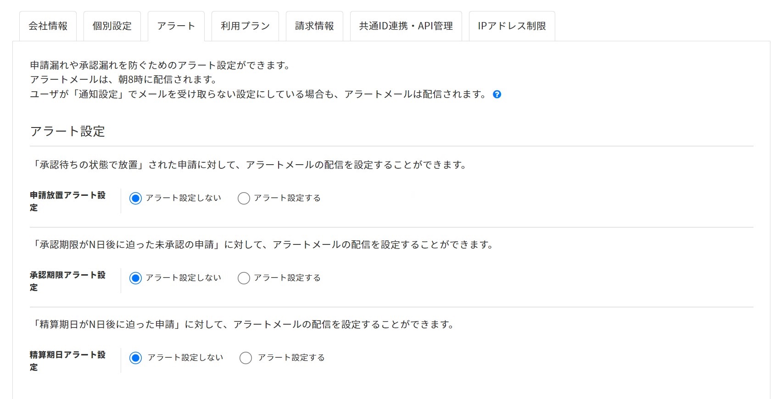Screen dimensions: 781x399
Task: Switch to the 個別設定 tab
Action: (x=112, y=26)
